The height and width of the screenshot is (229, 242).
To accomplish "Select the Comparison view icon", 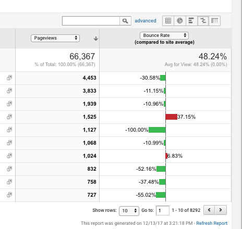I will (203, 21).
